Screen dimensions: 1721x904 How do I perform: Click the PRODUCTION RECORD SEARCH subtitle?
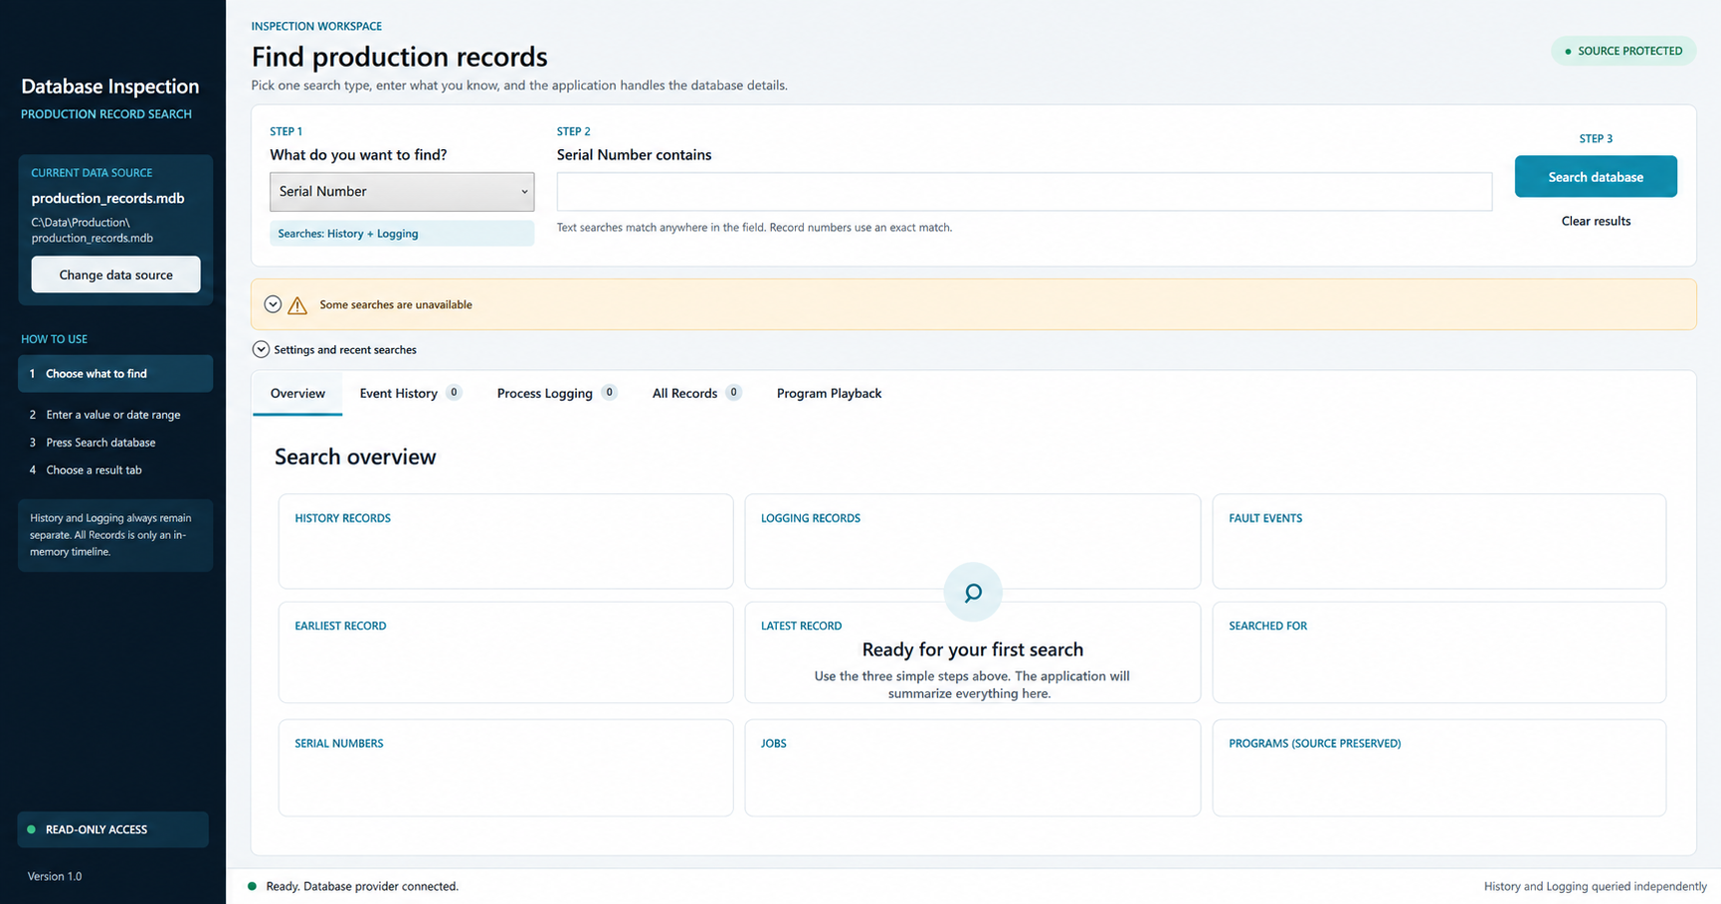point(106,114)
